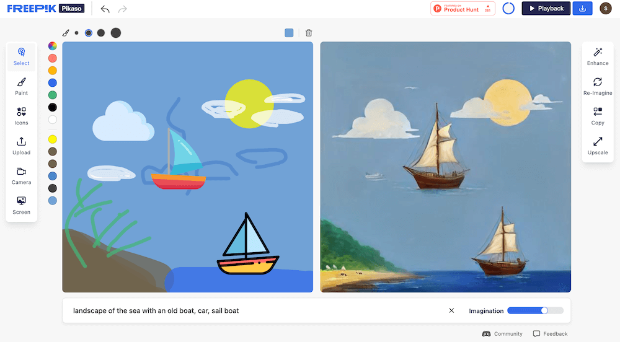
Task: Choose the largest brush size dot
Action: pyautogui.click(x=115, y=33)
